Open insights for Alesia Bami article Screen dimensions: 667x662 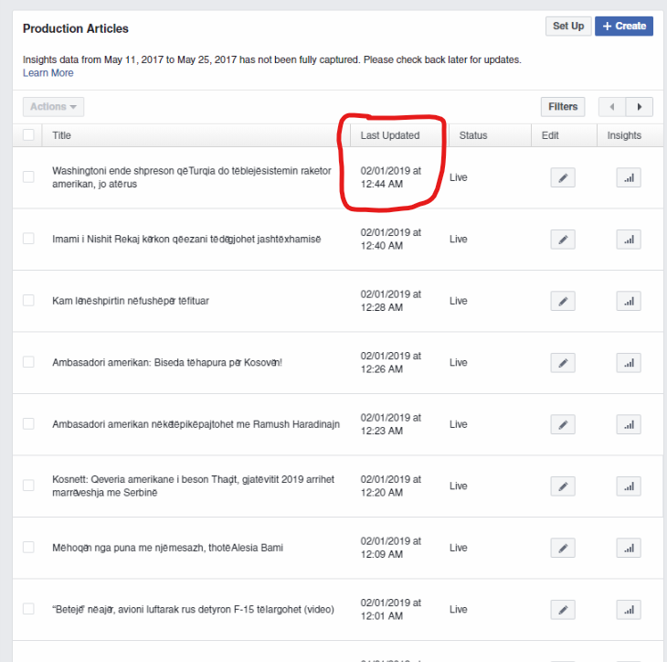click(629, 548)
